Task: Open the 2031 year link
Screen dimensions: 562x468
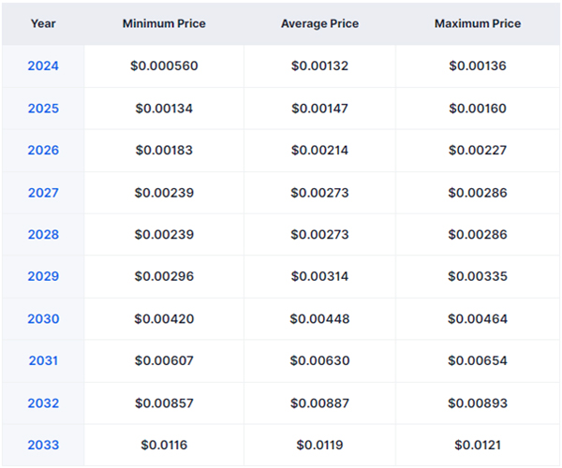Action: click(x=43, y=360)
